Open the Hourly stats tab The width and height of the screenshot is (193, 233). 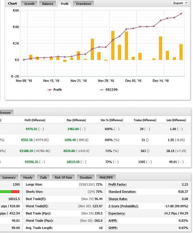[x=28, y=177]
